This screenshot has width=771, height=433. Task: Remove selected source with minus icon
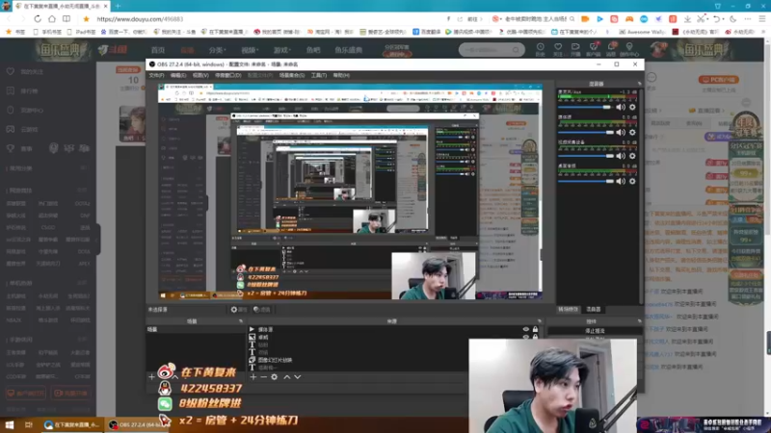263,377
